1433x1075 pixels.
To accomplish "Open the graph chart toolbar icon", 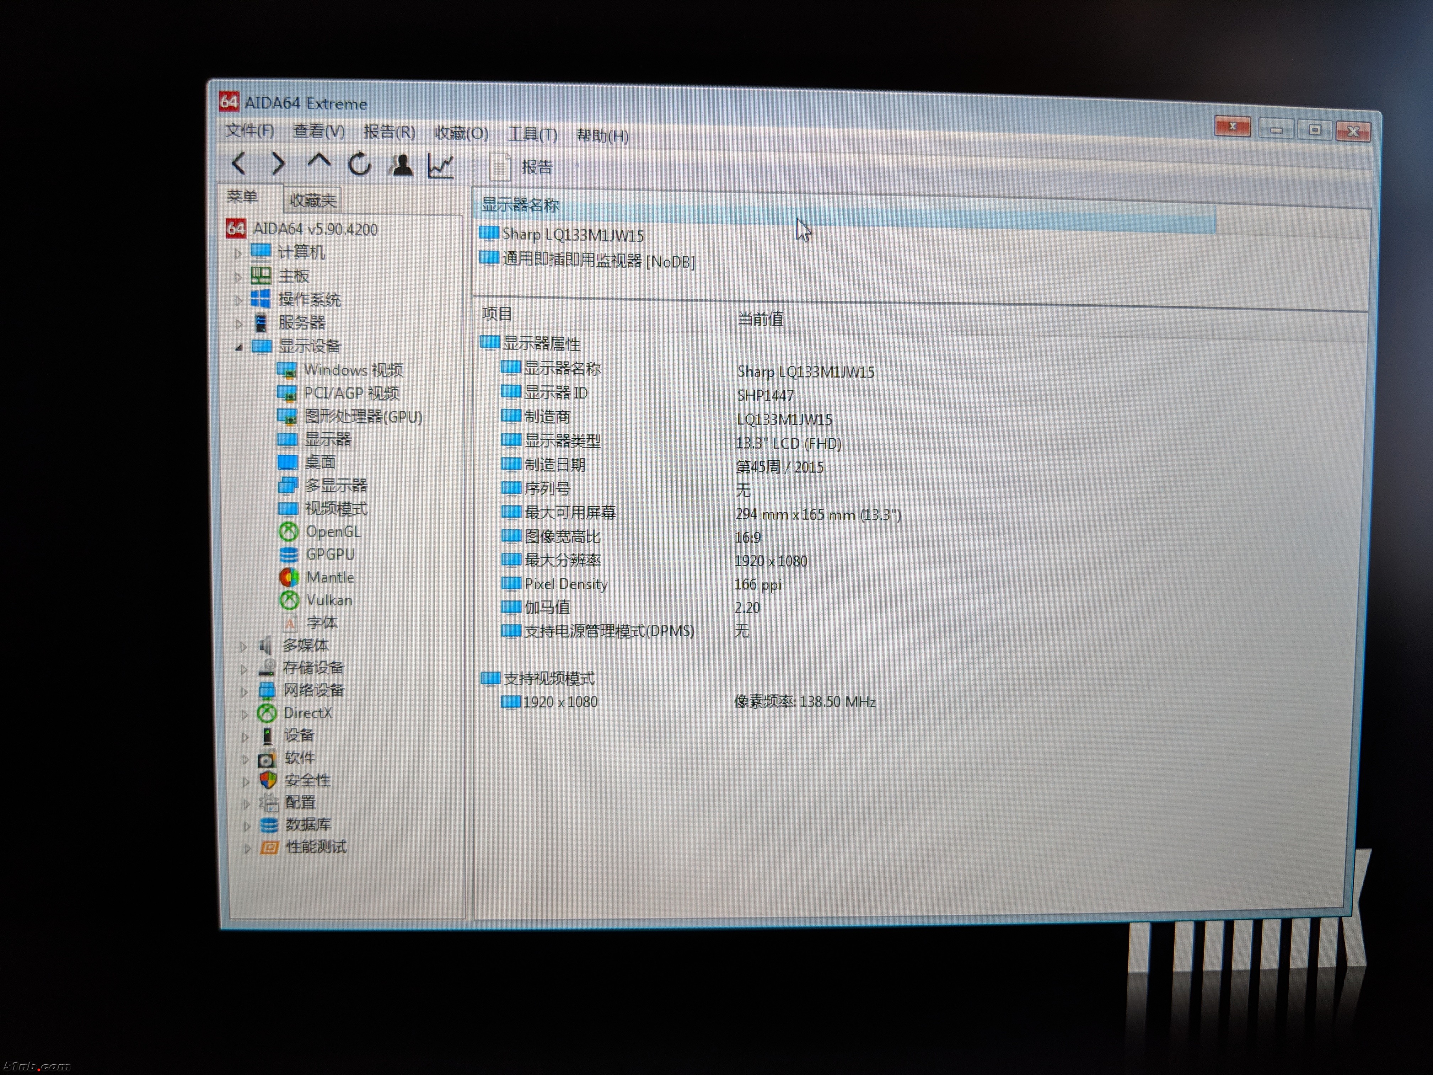I will point(441,166).
